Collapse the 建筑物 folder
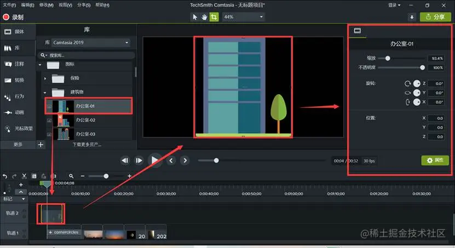The image size is (455, 248). (45, 93)
